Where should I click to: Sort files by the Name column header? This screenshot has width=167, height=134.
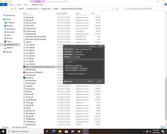click(39, 13)
